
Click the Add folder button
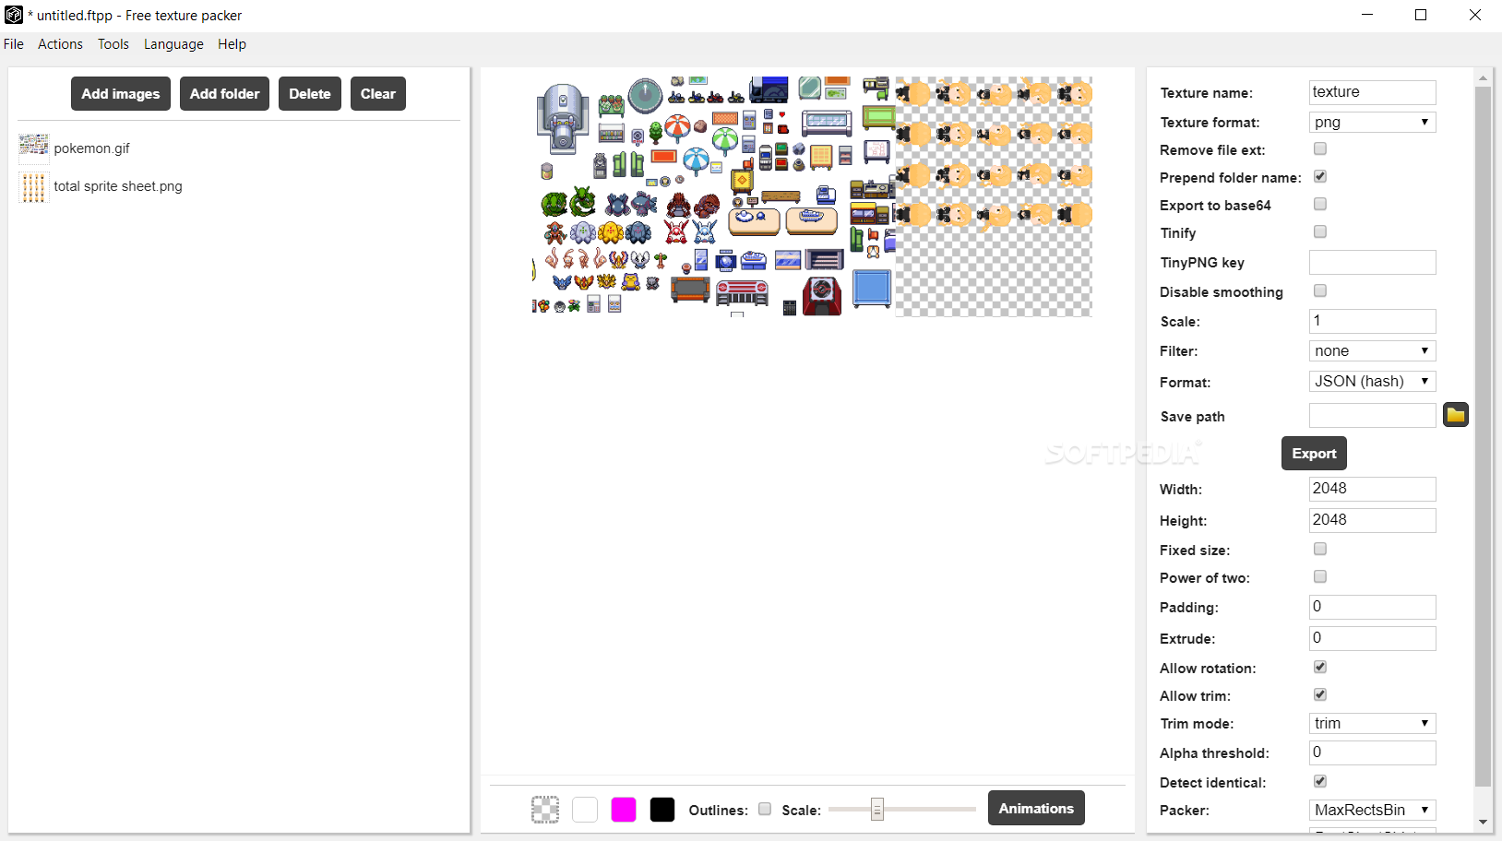(224, 93)
